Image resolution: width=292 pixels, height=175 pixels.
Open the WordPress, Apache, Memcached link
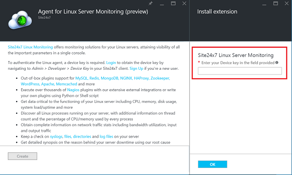(x=49, y=84)
